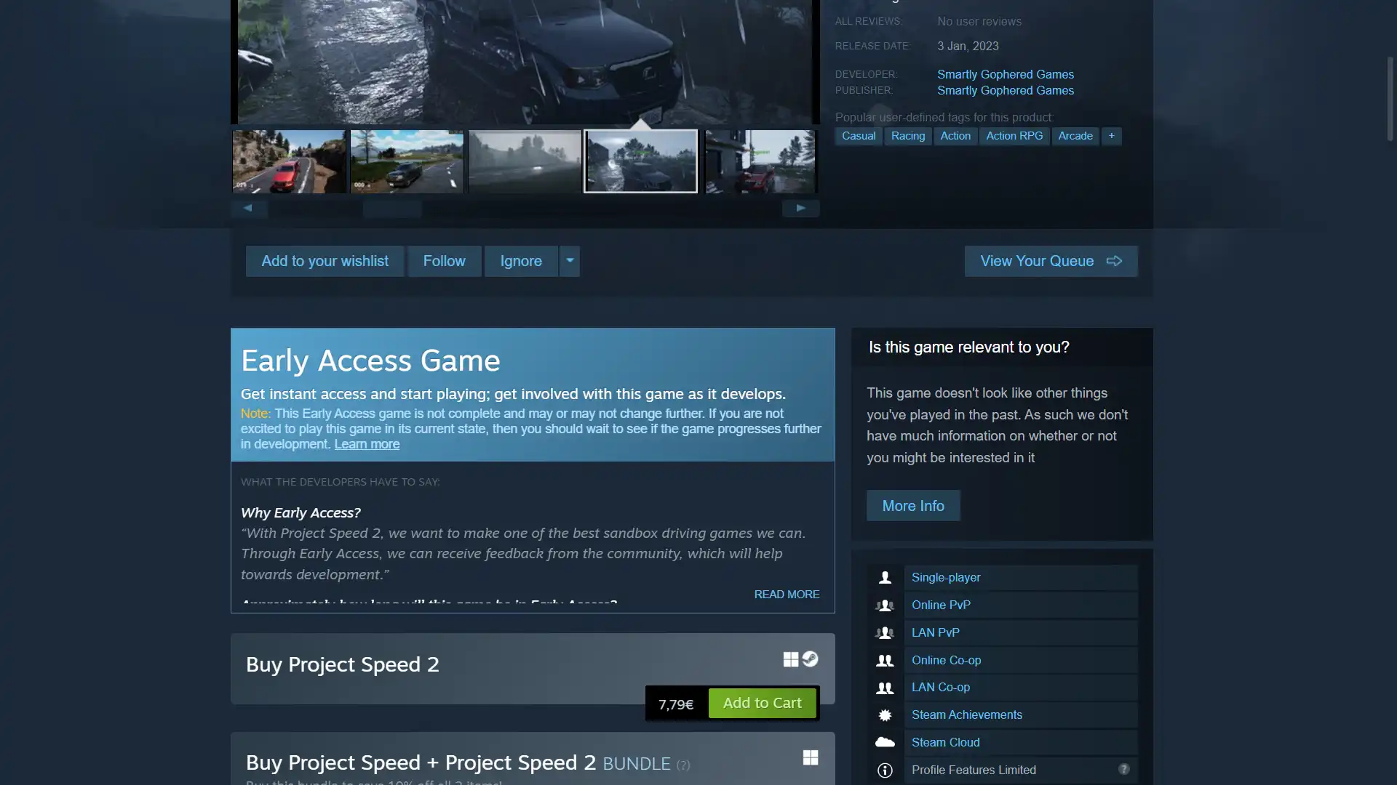The height and width of the screenshot is (785, 1397).
Task: Select the Casual tag
Action: (859, 136)
